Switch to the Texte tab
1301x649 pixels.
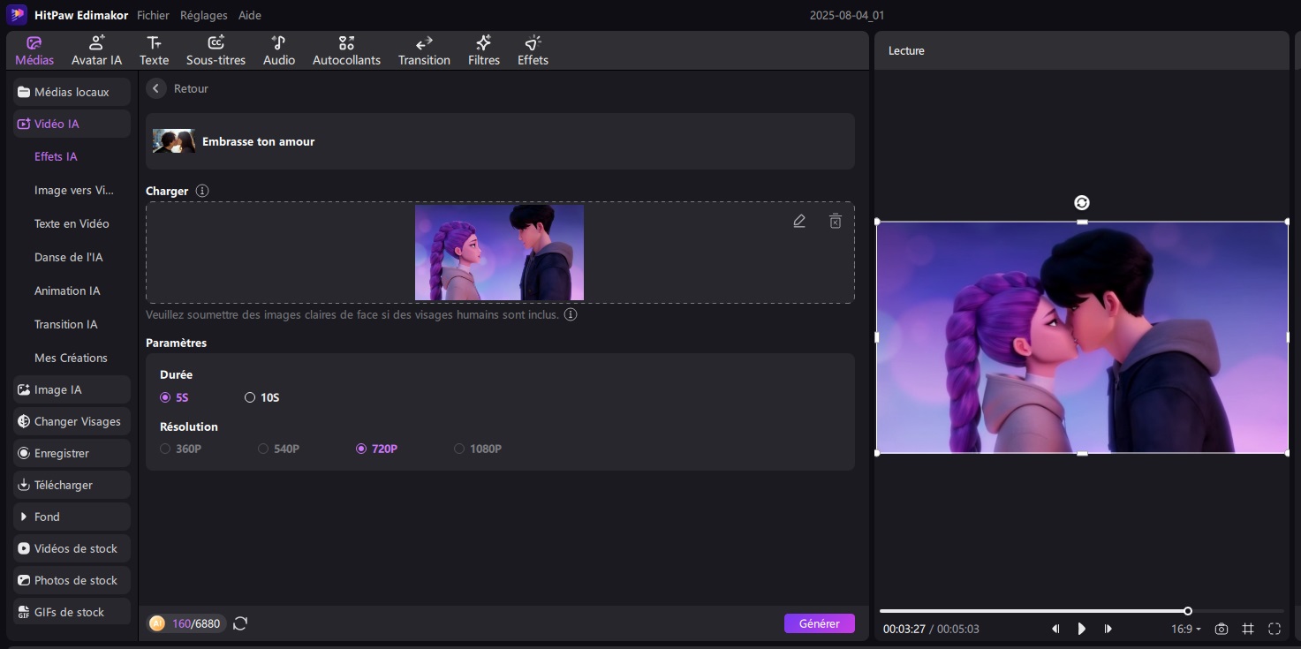tap(154, 51)
